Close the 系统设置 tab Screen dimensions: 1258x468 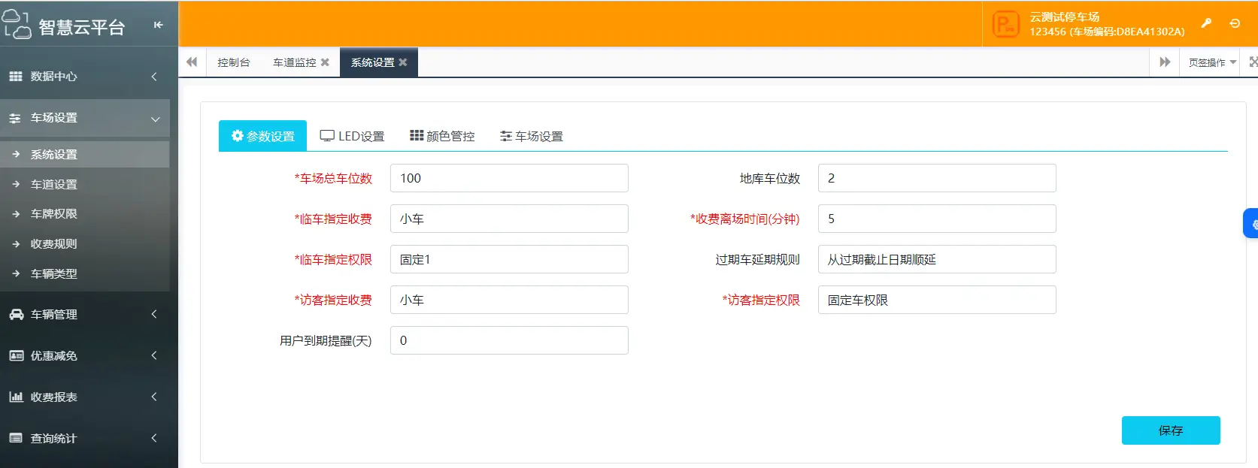click(403, 62)
